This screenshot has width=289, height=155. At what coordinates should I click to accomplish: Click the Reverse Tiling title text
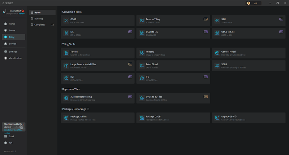[153, 19]
